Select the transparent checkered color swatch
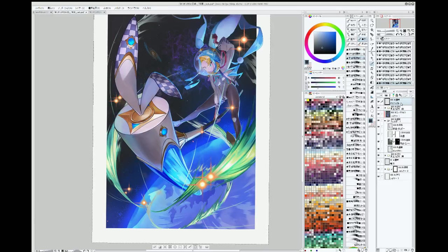The width and height of the screenshot is (448, 252). point(308,68)
